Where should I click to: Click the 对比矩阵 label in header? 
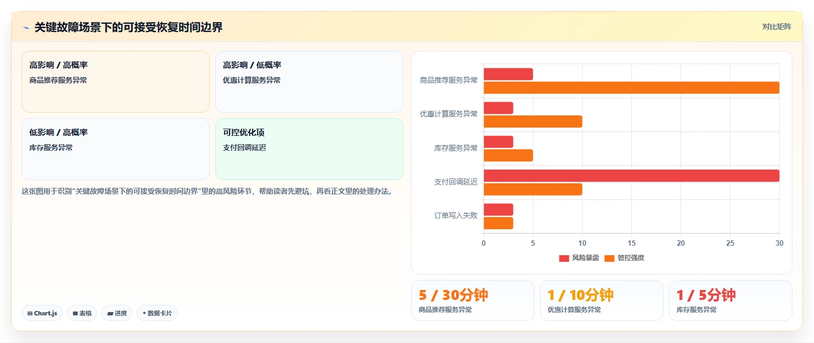point(777,27)
